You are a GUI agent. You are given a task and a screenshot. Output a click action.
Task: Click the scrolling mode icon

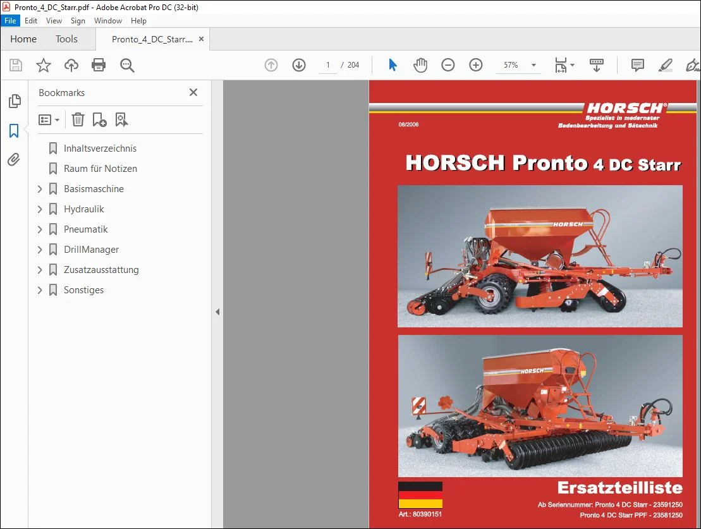tap(596, 65)
